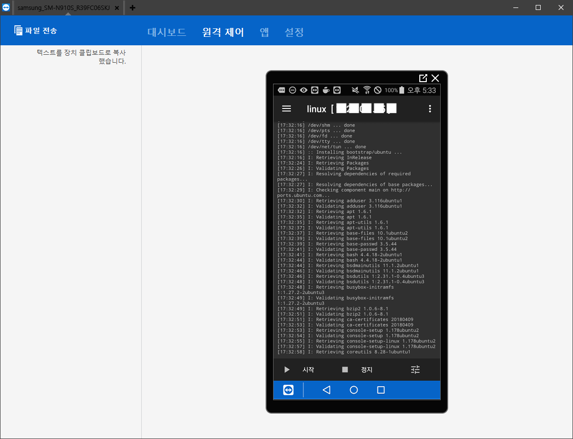Viewport: 573px width, 439px height.
Task: Tap the coffee cup status icon
Action: pyautogui.click(x=326, y=90)
